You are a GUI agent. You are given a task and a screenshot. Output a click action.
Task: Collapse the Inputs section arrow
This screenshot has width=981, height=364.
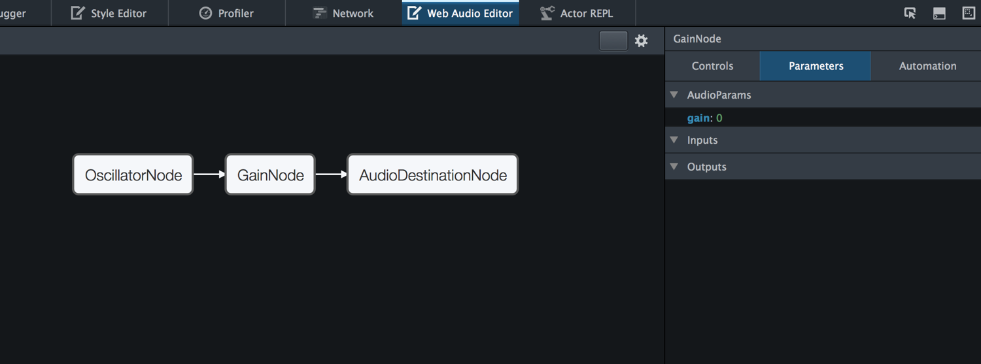pos(674,140)
